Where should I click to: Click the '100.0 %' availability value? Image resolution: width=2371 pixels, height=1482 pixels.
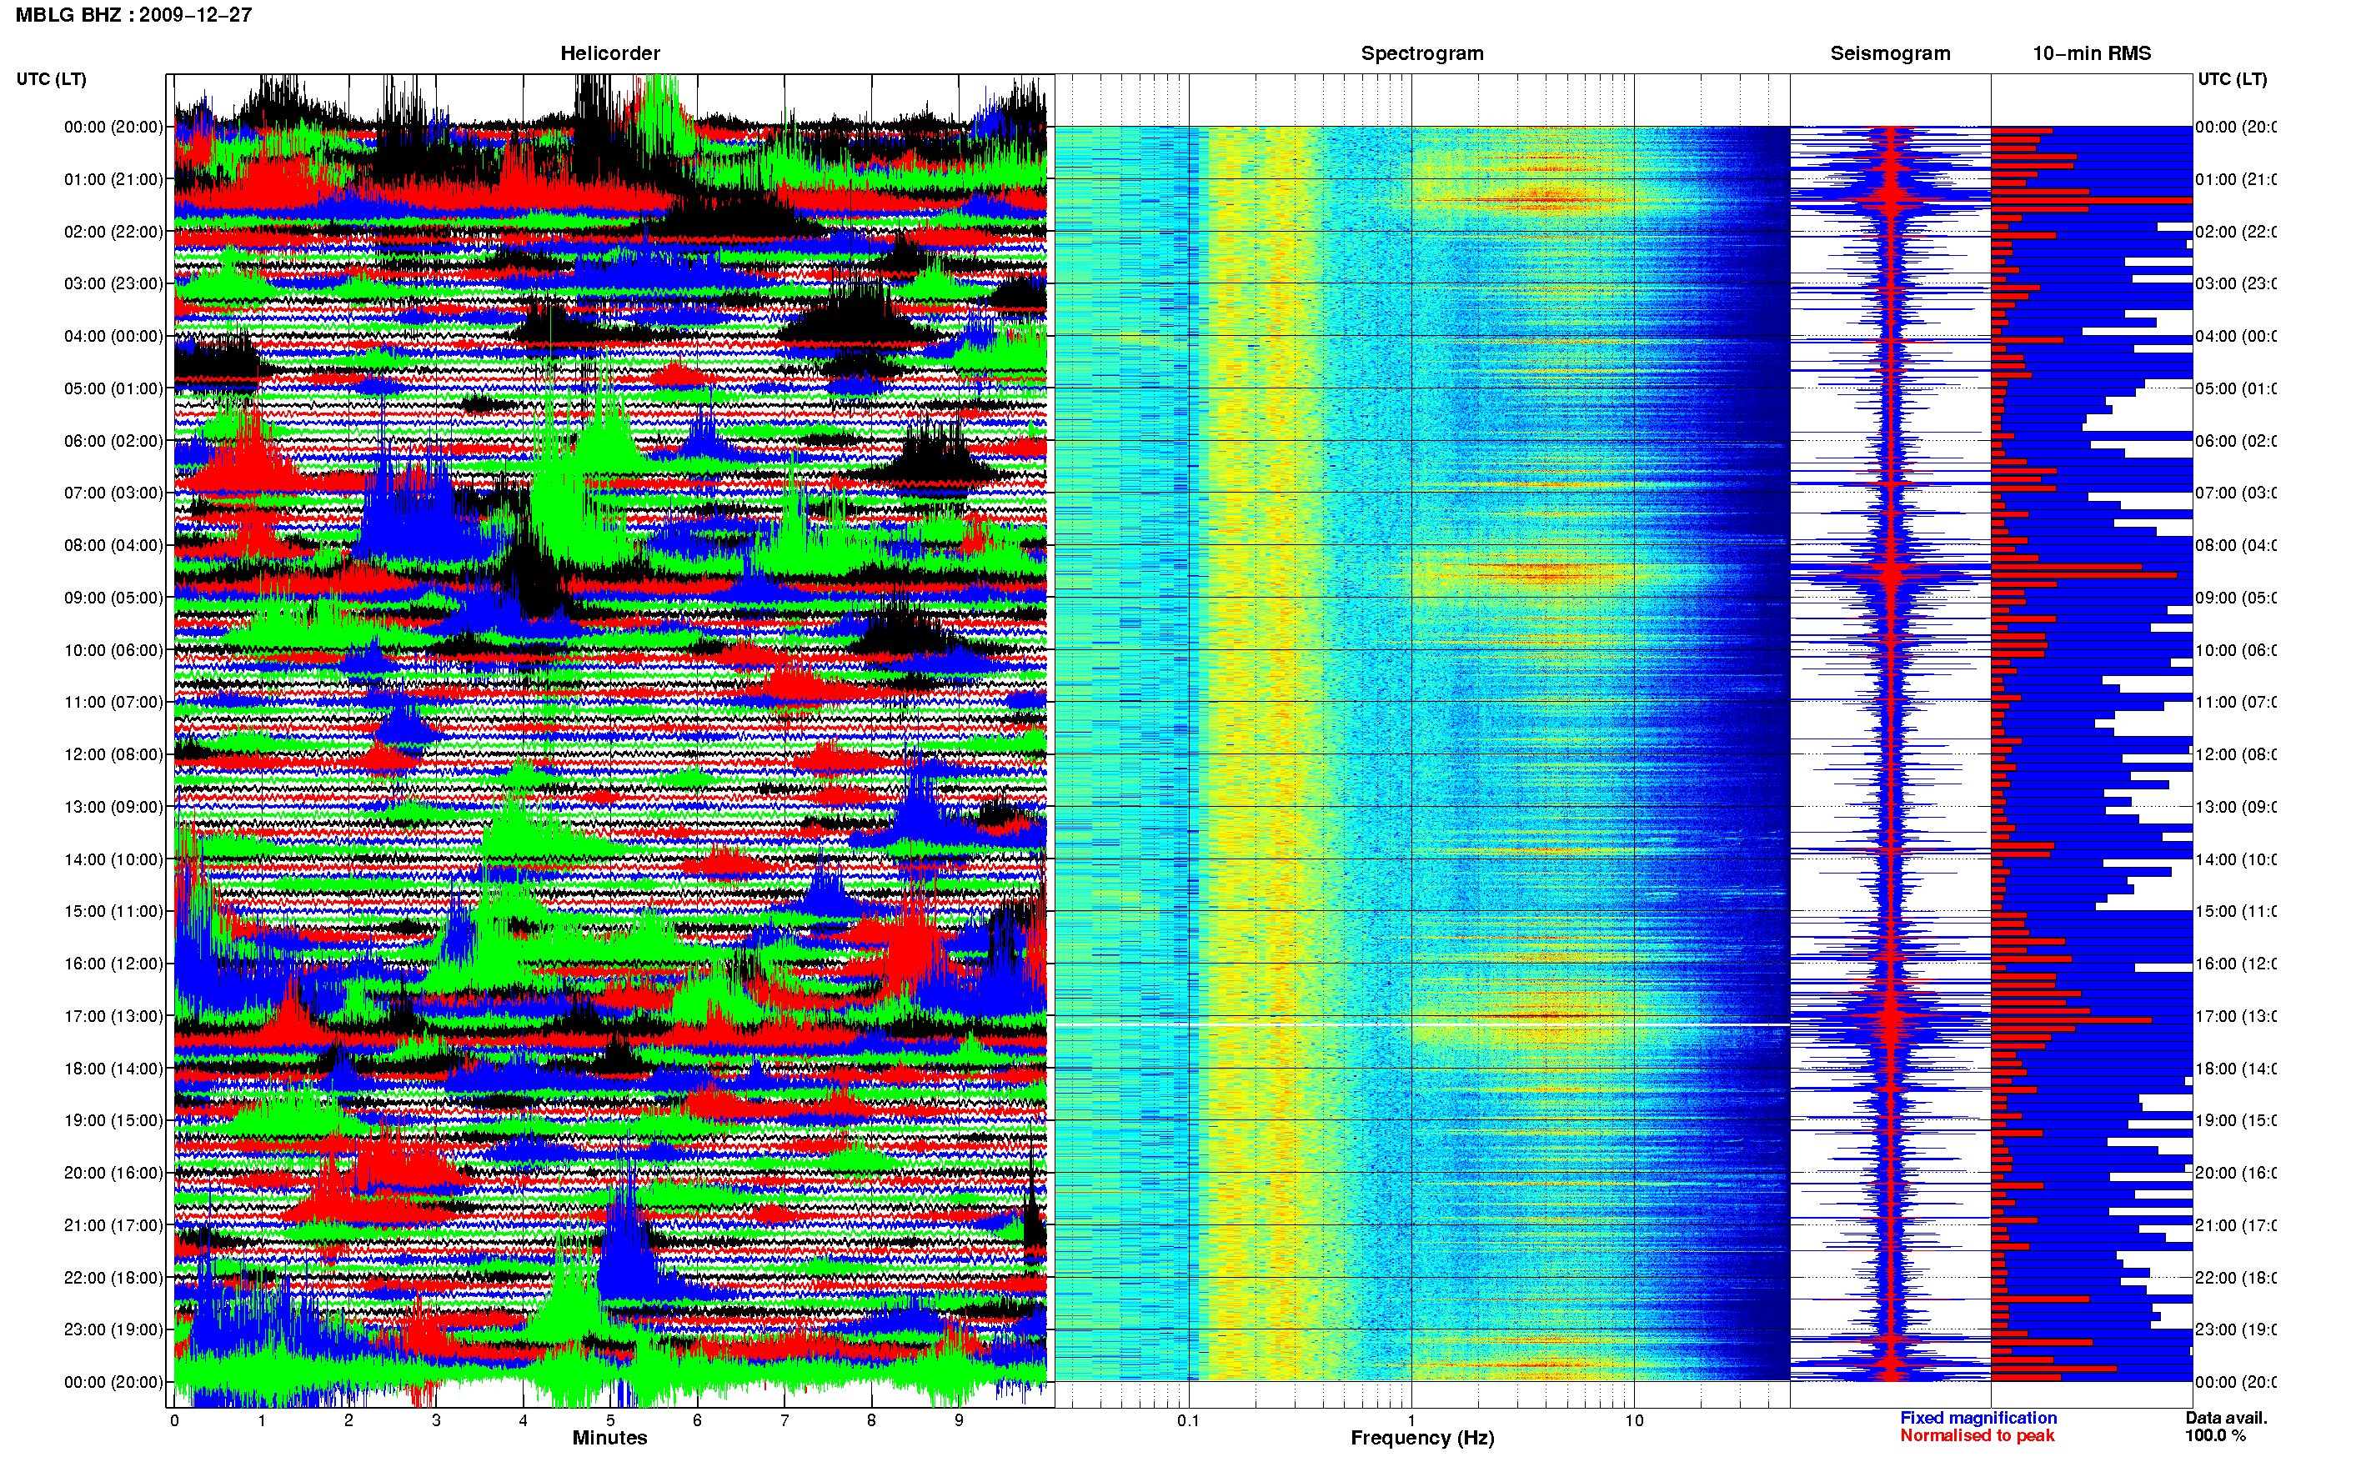2214,1436
